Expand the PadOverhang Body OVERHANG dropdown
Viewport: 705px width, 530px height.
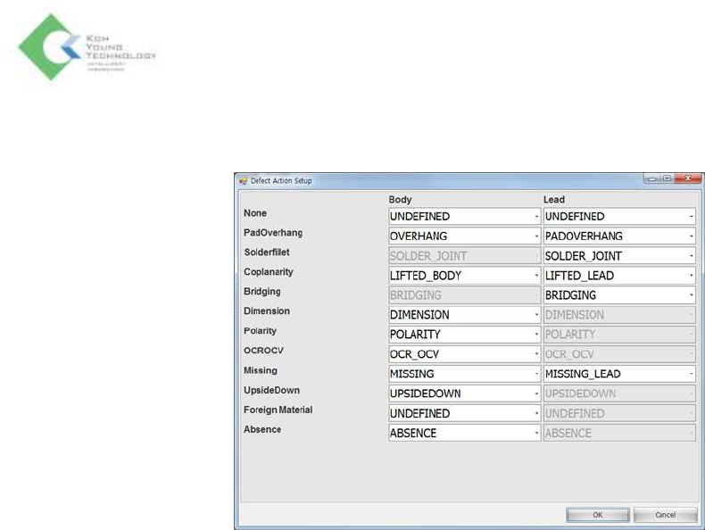point(464,236)
